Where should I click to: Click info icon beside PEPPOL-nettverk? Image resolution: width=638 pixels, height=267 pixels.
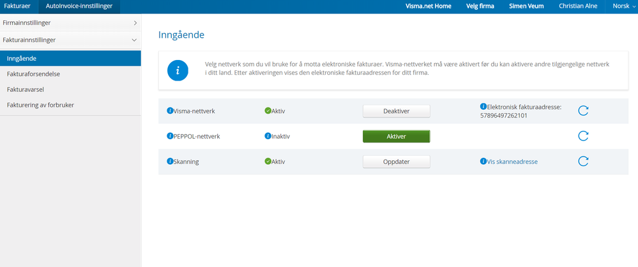pyautogui.click(x=170, y=136)
